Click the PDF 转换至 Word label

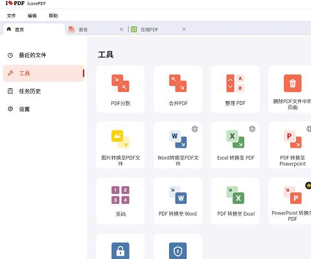tap(178, 214)
